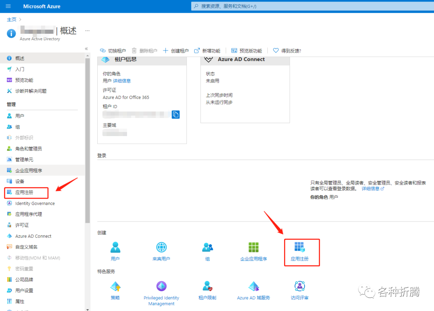Open 应用注册 in the sidebar

(42, 192)
